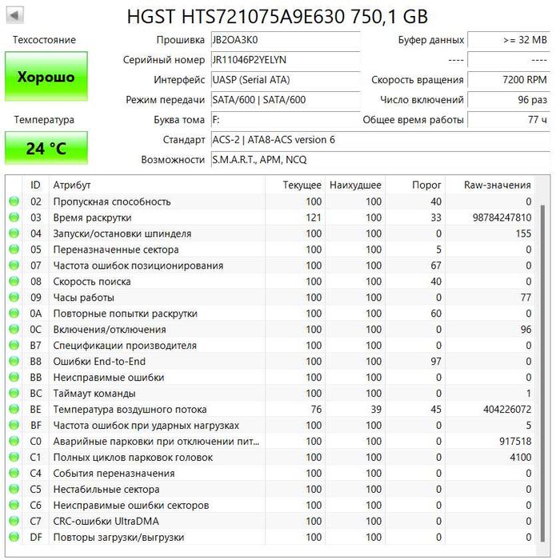Click the status dot for attribute C1

(x=14, y=457)
